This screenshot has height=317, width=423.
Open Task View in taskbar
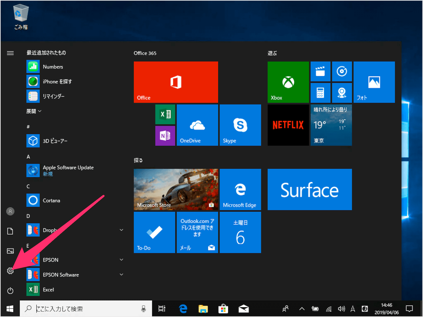pyautogui.click(x=162, y=309)
